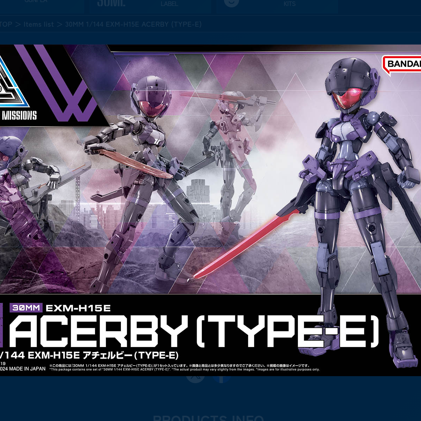This screenshot has height=421, width=421.
Task: Click the ACERBY (TYPE-E) breadcrumb entry
Action: coord(133,25)
